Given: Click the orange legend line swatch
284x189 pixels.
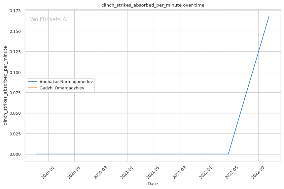Looking at the screenshot, I should point(33,88).
